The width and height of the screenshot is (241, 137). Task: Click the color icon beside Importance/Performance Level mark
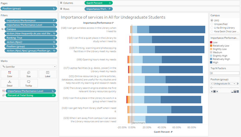coord(4,91)
